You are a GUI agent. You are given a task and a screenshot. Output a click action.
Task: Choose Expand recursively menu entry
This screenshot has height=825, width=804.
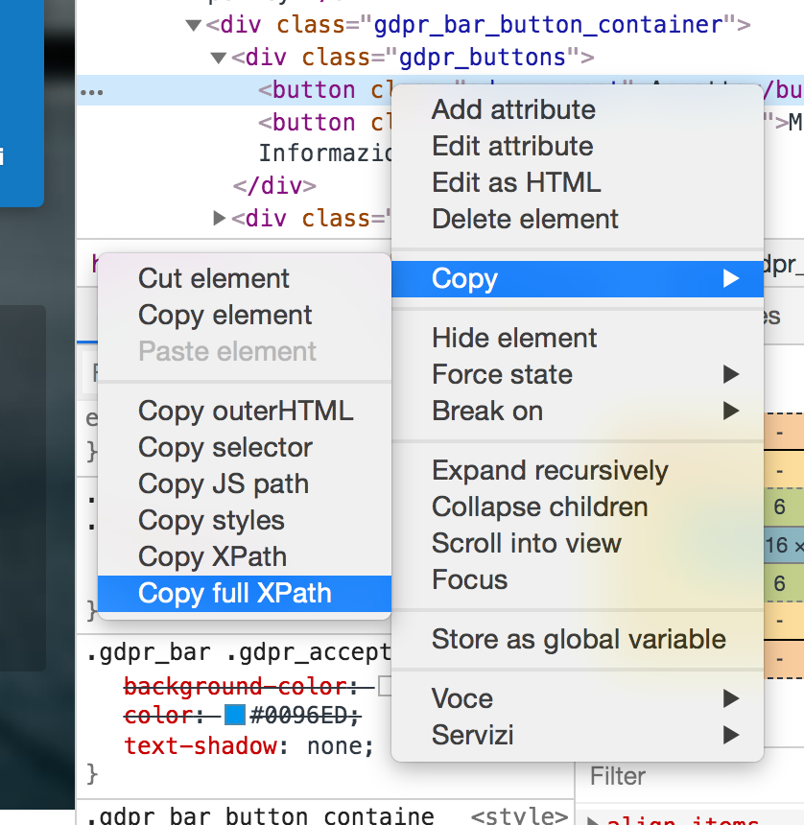578,470
